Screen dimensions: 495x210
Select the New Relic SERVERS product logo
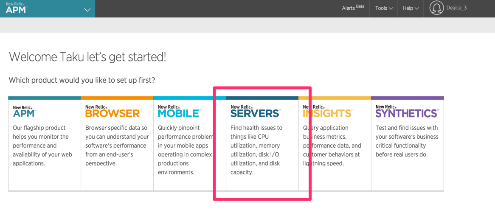tap(256, 111)
